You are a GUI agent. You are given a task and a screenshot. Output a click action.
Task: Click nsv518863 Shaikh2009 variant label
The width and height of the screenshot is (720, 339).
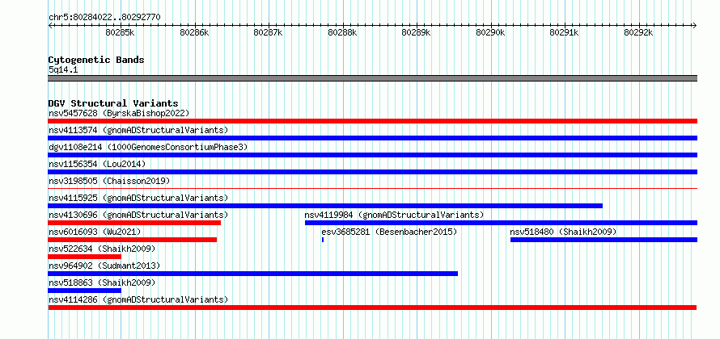click(102, 282)
